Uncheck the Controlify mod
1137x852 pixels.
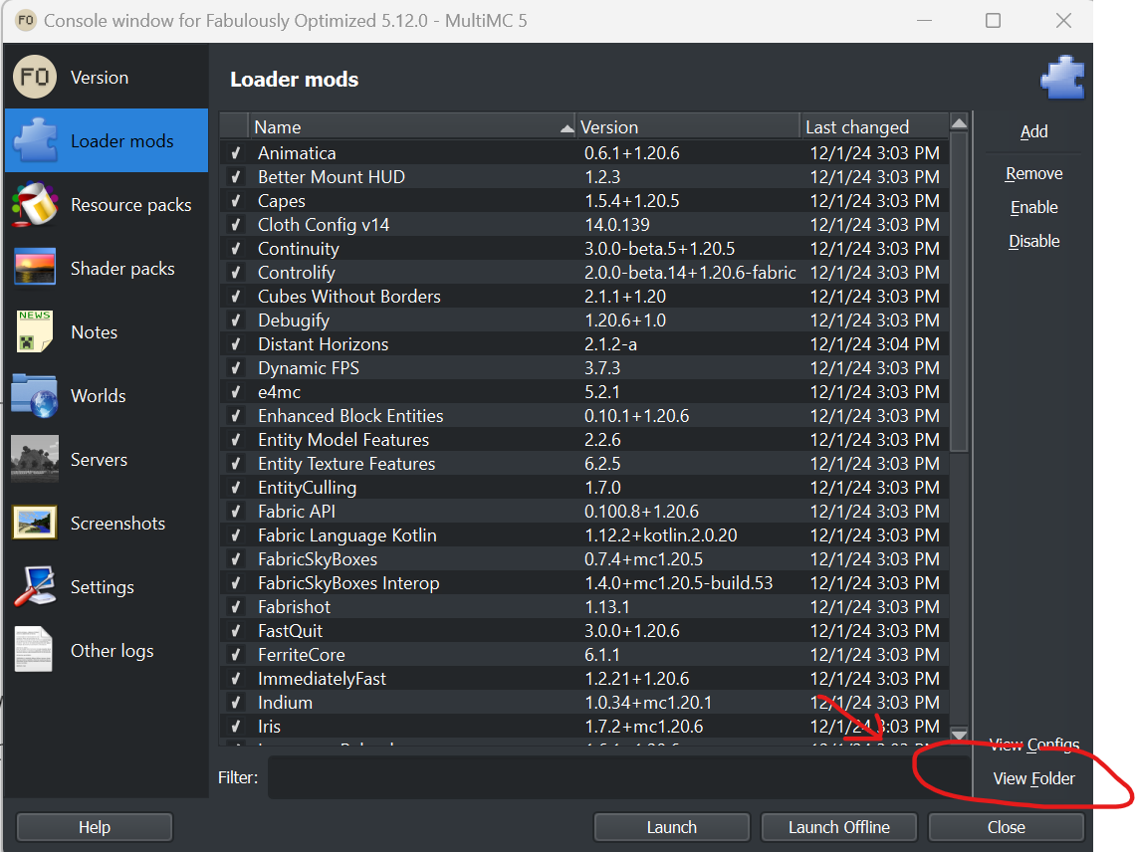coord(236,273)
